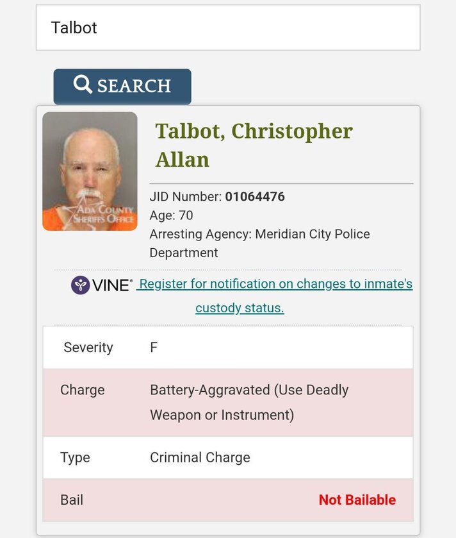Image resolution: width=456 pixels, height=538 pixels.
Task: Click the red Not Bailable status
Action: pos(357,500)
